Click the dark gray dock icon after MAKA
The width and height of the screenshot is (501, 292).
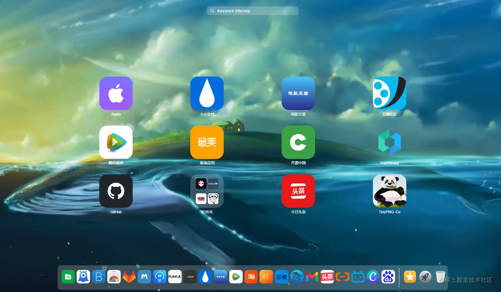[x=190, y=277]
